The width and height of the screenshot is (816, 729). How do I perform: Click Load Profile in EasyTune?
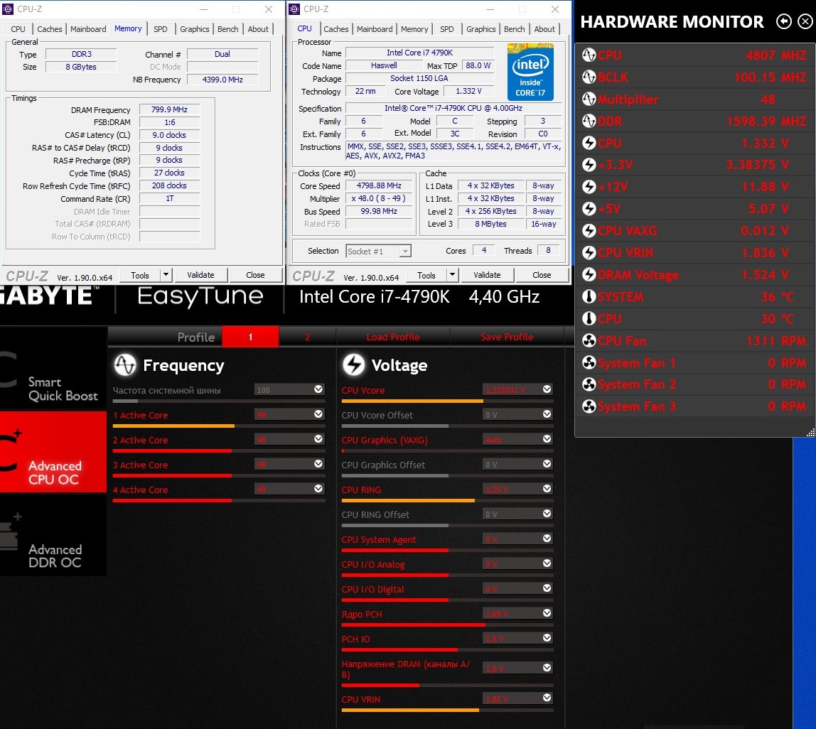click(x=393, y=337)
